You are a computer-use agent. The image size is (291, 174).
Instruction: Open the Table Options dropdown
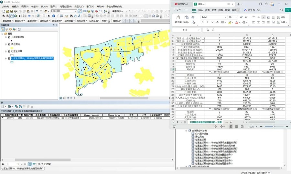[x=4, y=107]
